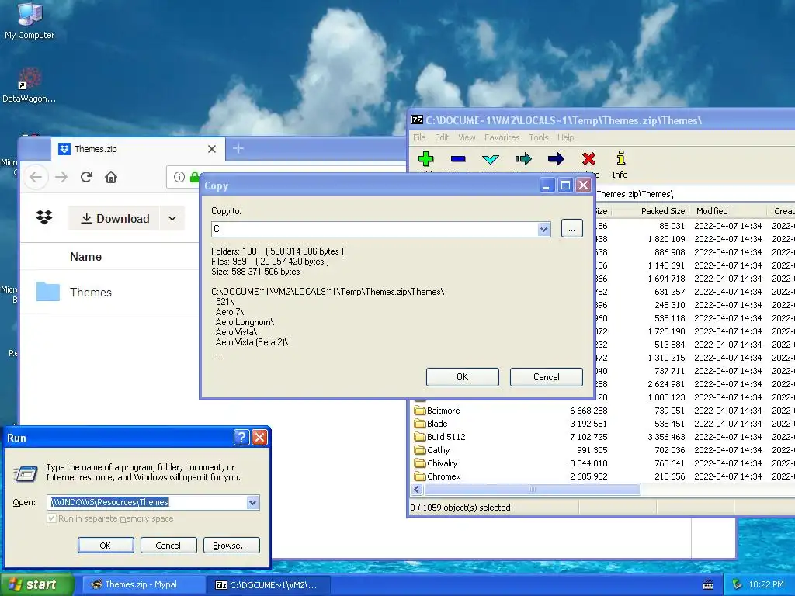Click 7-Zip horizontal scroll left arrow
Viewport: 795px width, 596px height.
click(417, 490)
